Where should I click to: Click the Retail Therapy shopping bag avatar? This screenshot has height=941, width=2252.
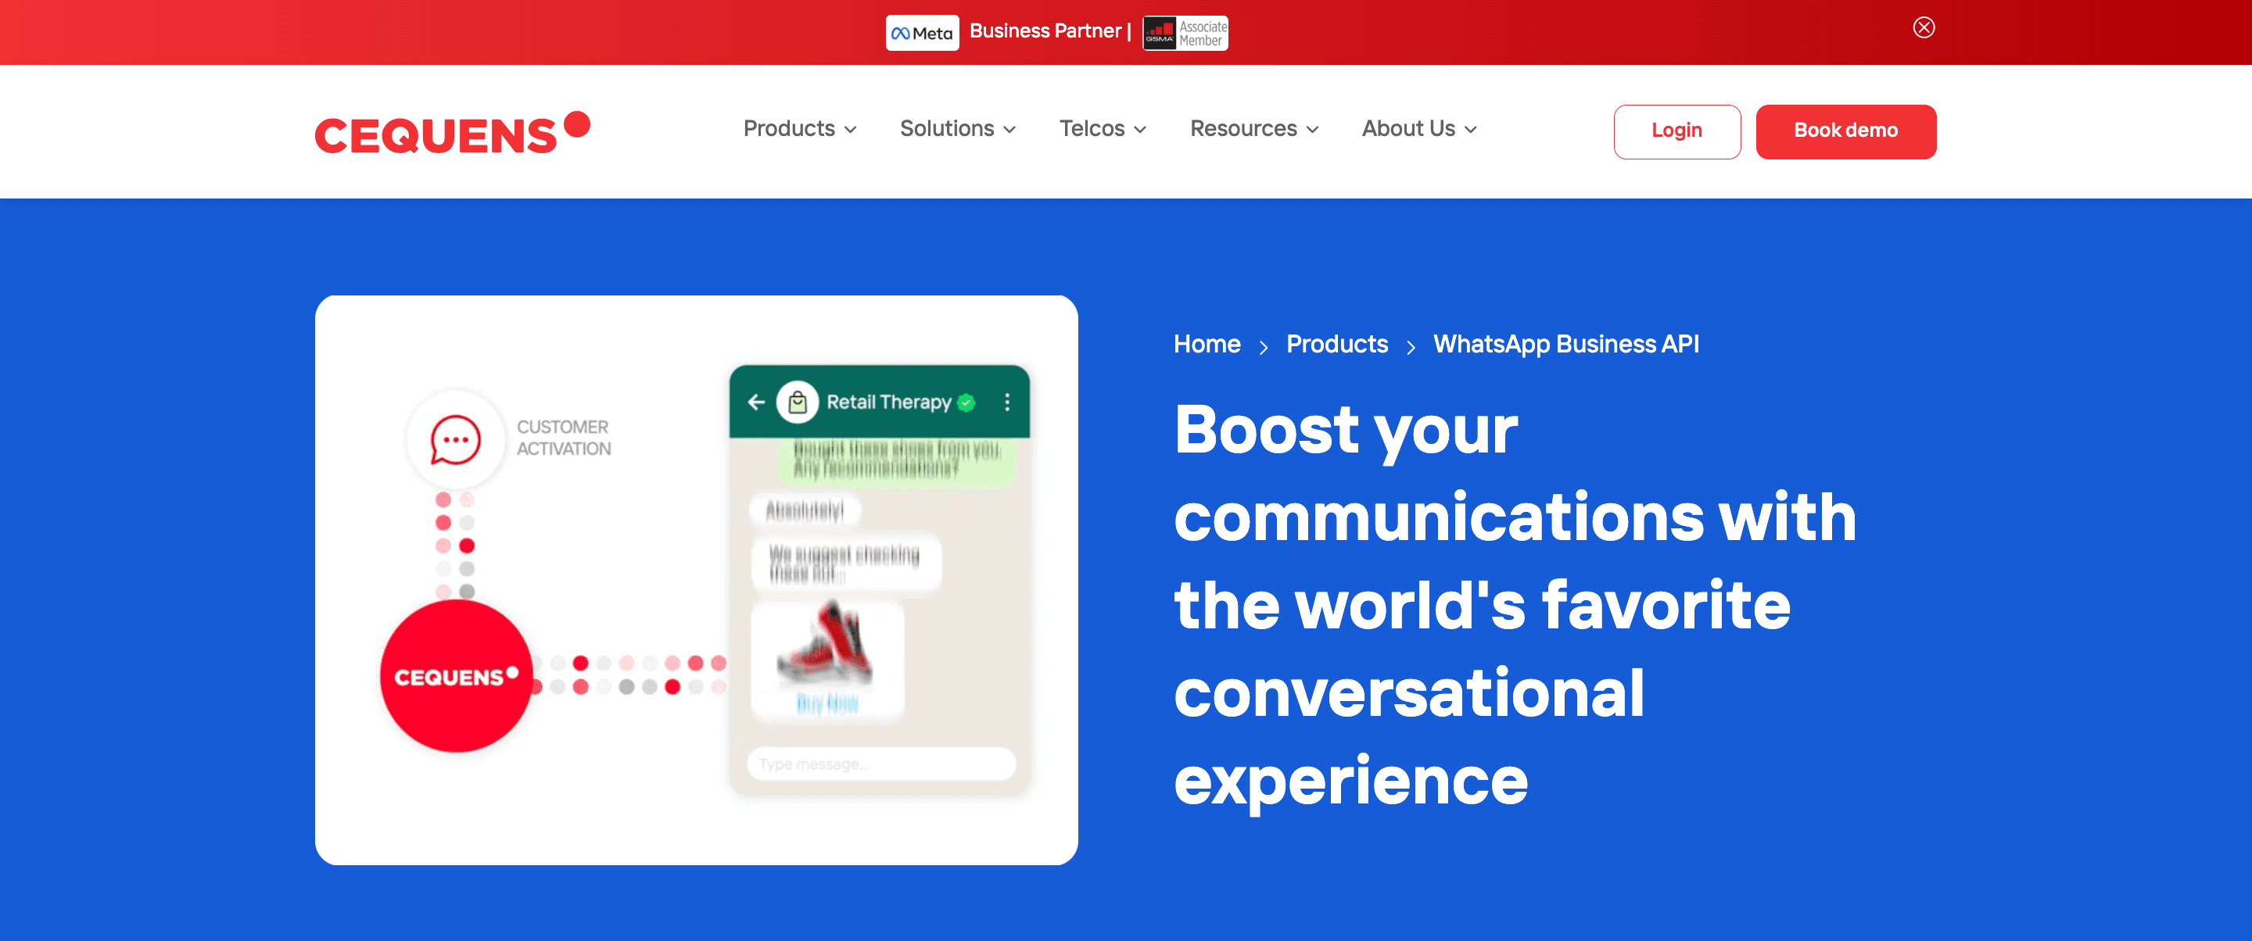click(797, 402)
